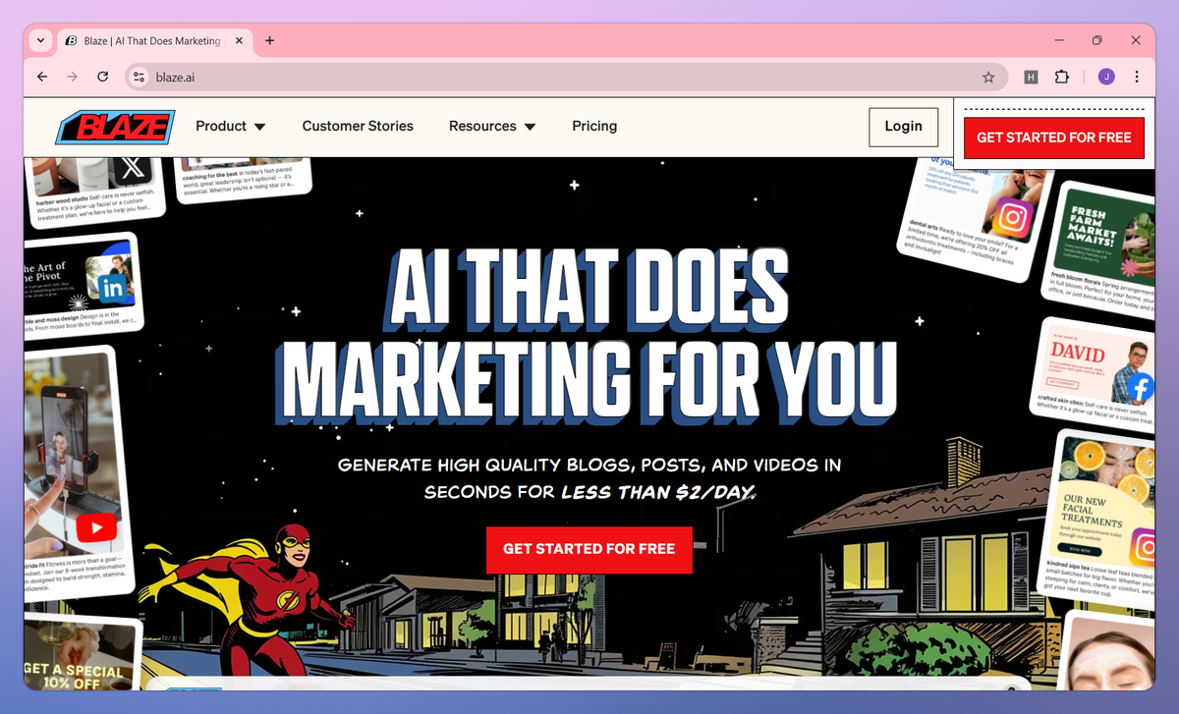Open the Chrome profile avatar J
This screenshot has height=714, width=1179.
tap(1106, 77)
